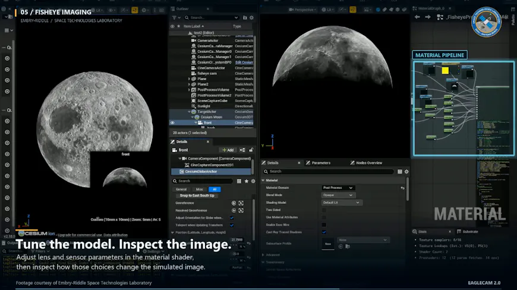Toggle Teleport when Updating Transform checkbox

[232, 225]
